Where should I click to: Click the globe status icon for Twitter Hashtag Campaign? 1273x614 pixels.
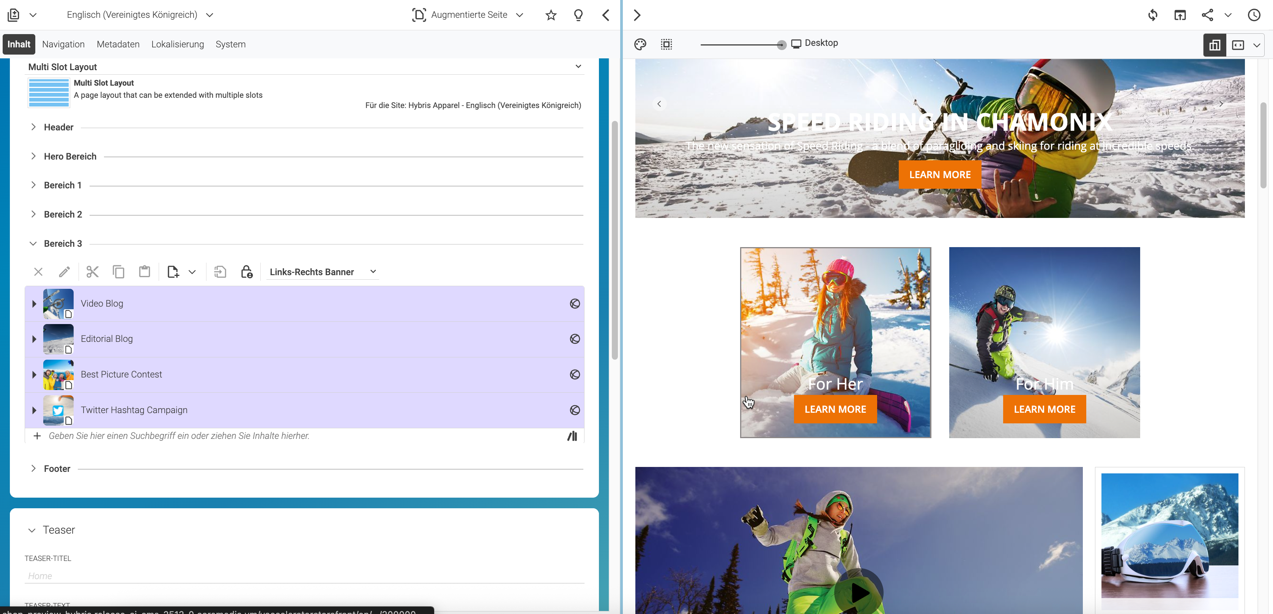575,410
